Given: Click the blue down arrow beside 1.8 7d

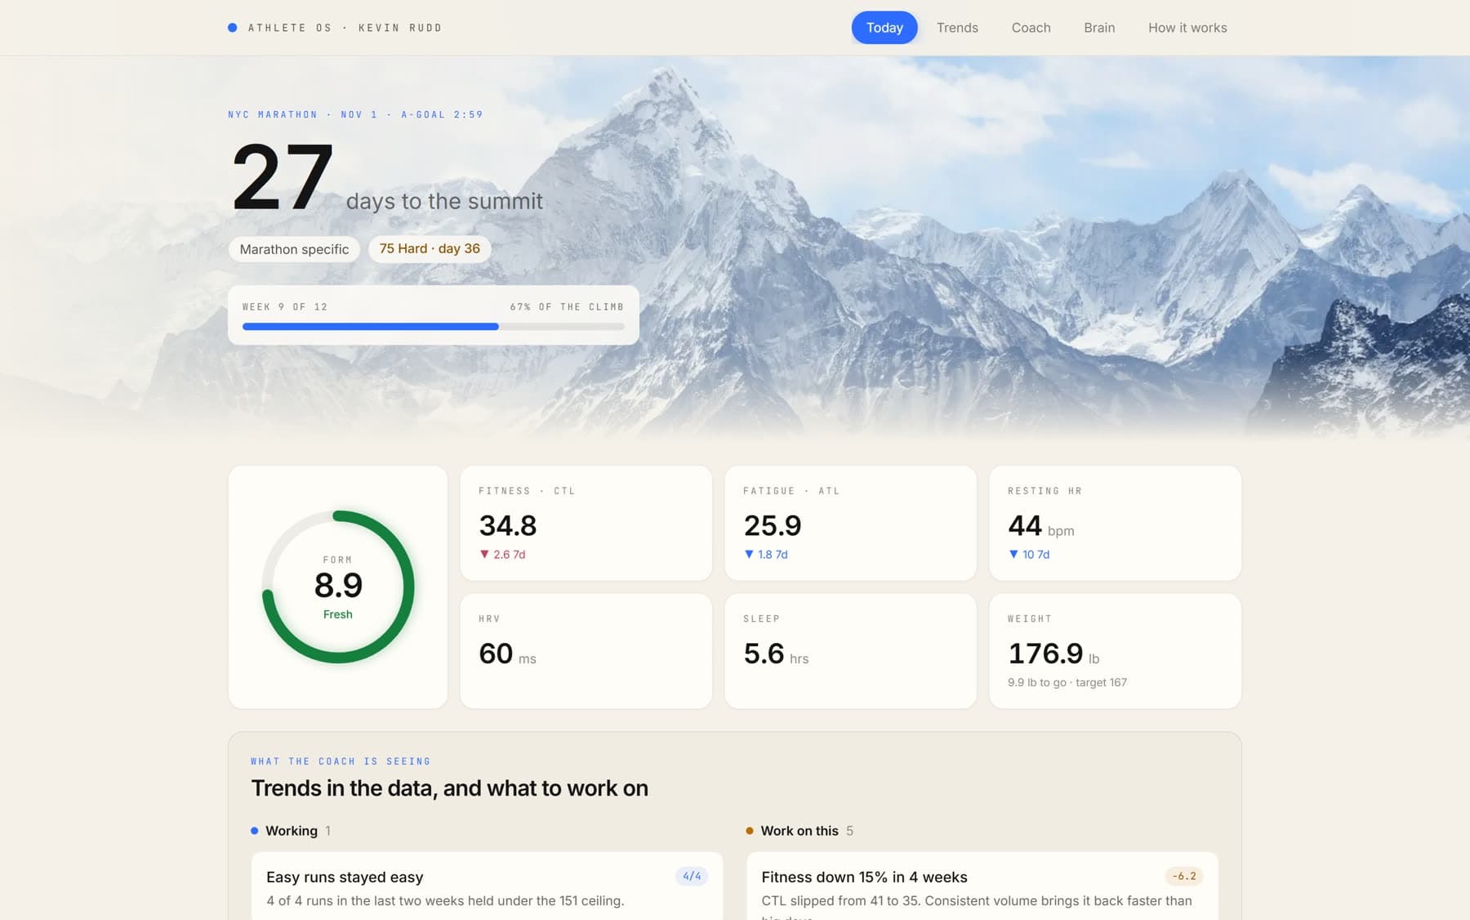Looking at the screenshot, I should [749, 554].
